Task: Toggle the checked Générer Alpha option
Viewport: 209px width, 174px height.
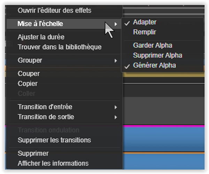Action: click(x=154, y=65)
